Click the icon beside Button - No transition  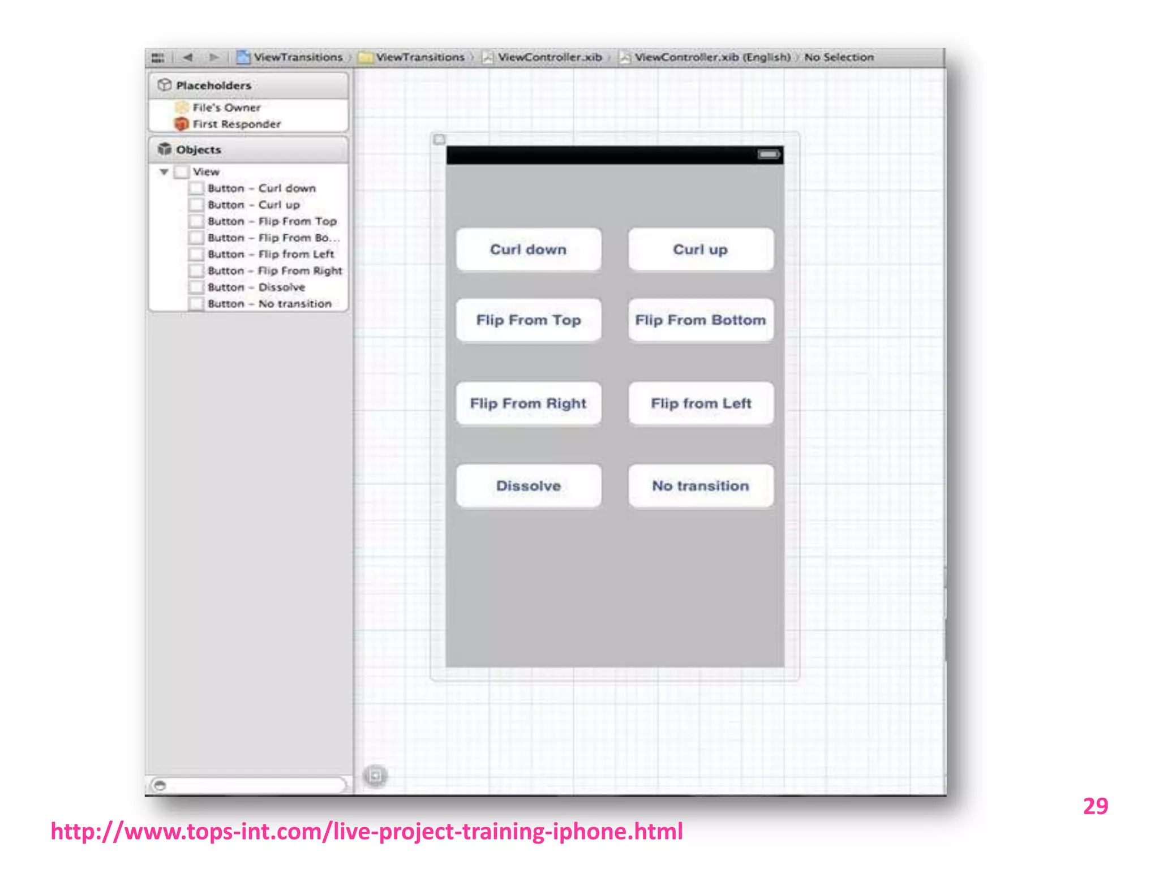196,304
